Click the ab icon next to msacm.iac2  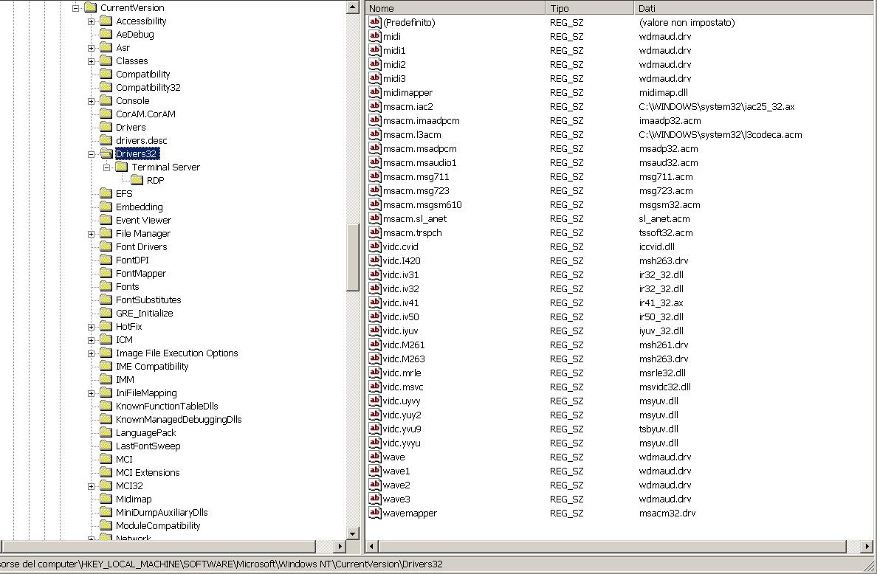[x=375, y=106]
